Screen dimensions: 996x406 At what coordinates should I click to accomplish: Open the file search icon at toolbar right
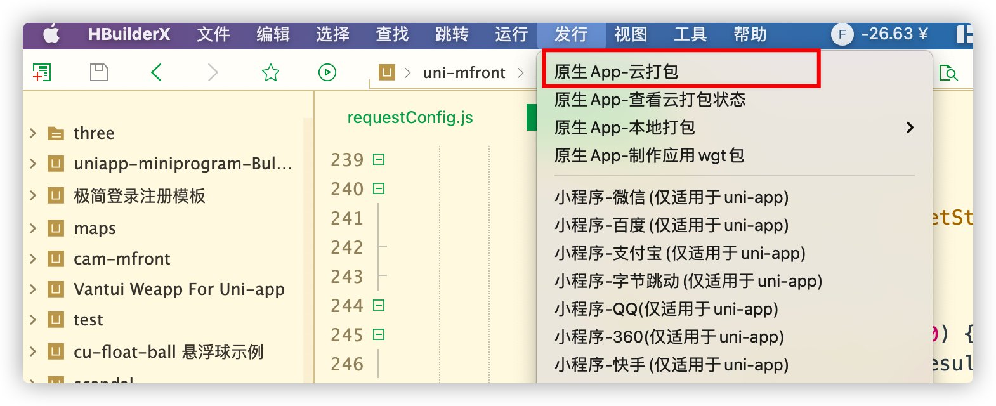(948, 73)
